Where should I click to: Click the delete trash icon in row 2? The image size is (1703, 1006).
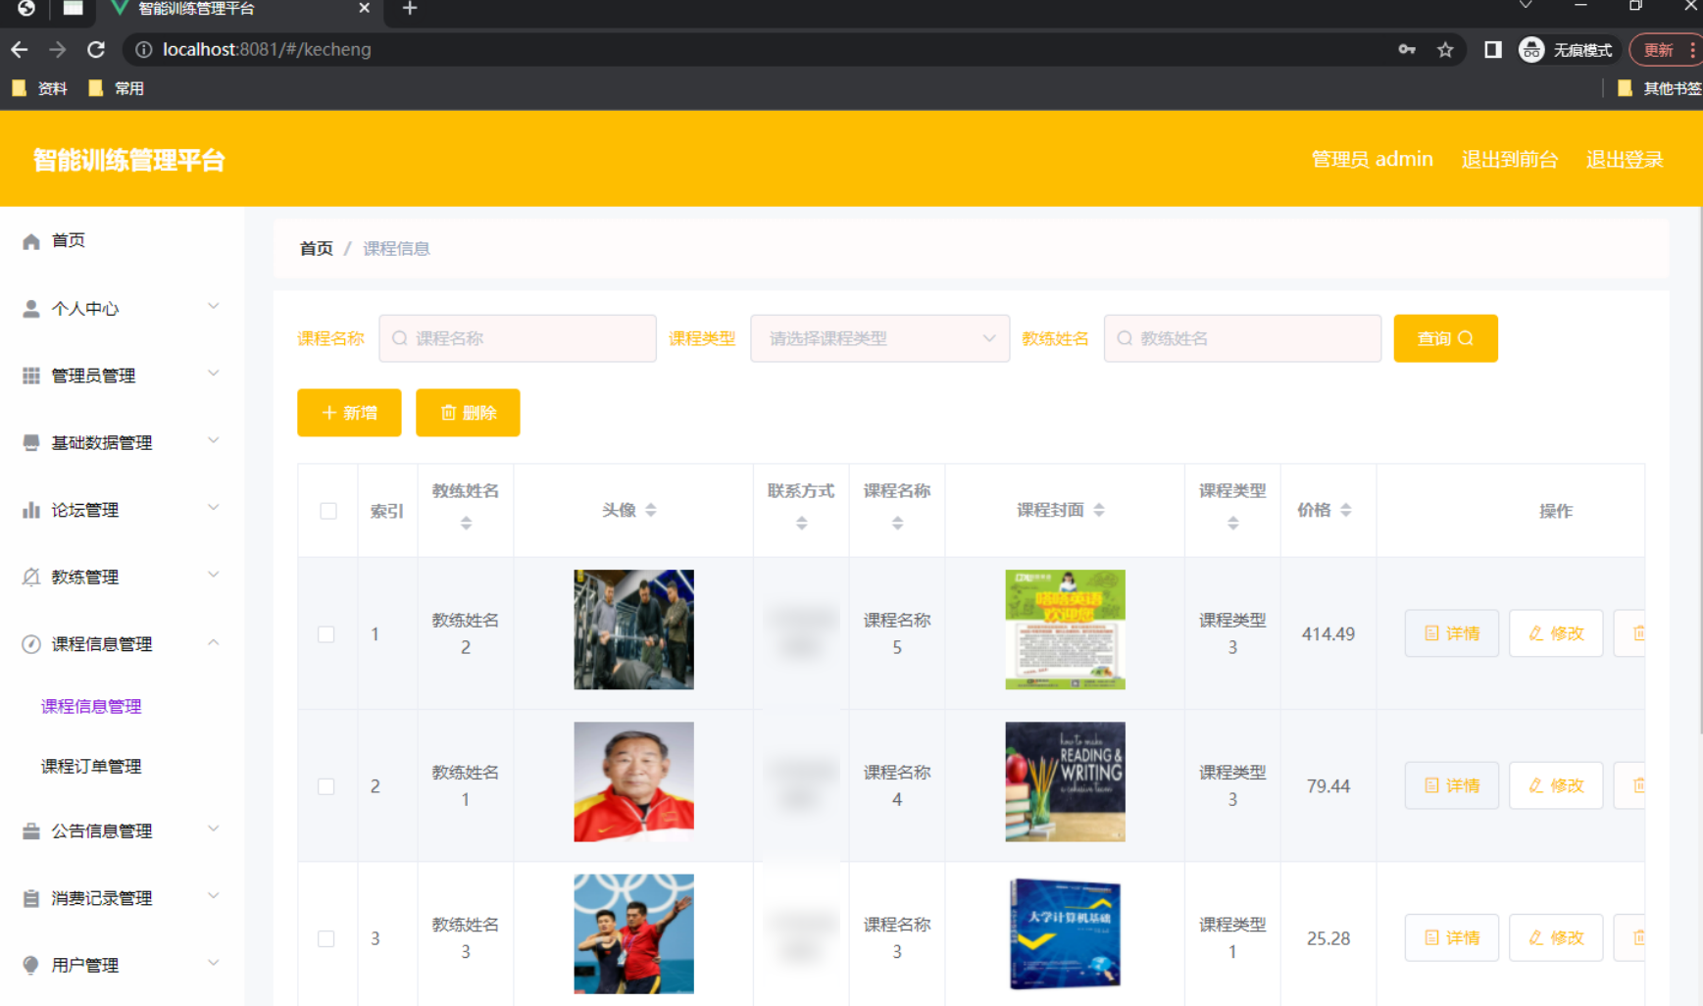[x=1637, y=785]
